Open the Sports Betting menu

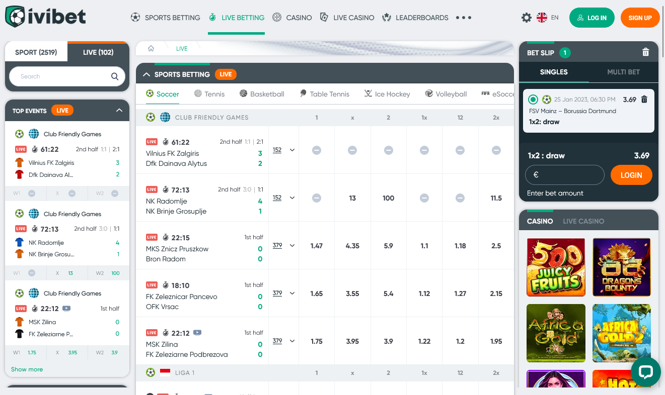(165, 18)
